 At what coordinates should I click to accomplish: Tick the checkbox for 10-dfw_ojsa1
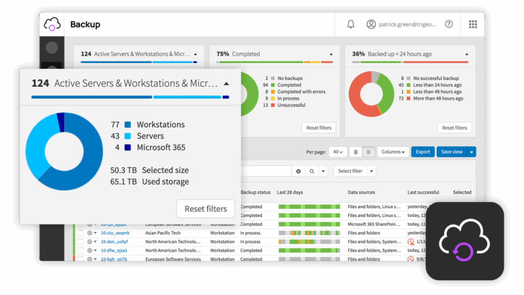(80, 251)
